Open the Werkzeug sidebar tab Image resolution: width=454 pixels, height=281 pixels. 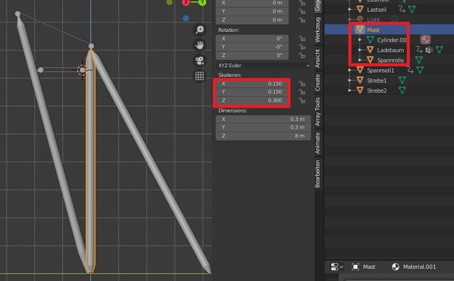click(x=318, y=30)
